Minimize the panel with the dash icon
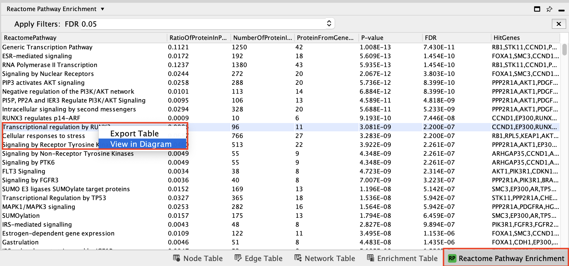 (561, 10)
